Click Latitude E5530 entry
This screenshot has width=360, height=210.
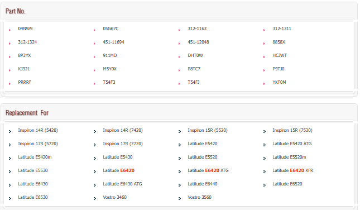[33, 170]
